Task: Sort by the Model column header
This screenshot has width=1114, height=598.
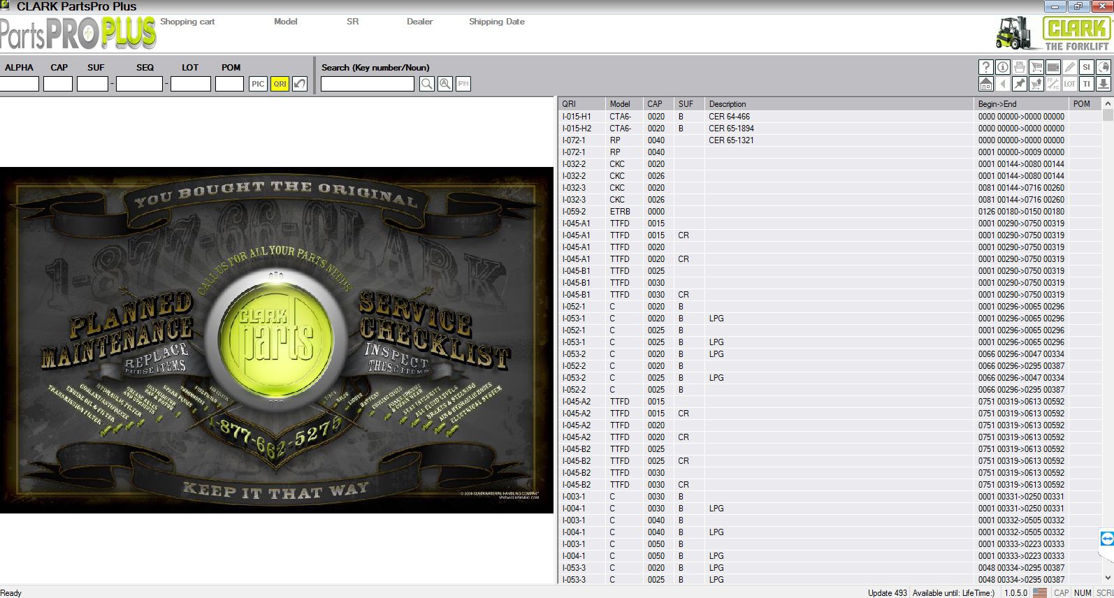Action: coord(623,104)
